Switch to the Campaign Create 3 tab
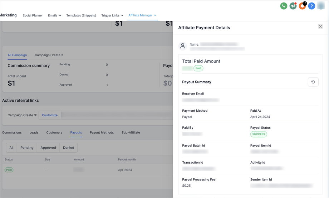329x198 pixels. (x=49, y=55)
